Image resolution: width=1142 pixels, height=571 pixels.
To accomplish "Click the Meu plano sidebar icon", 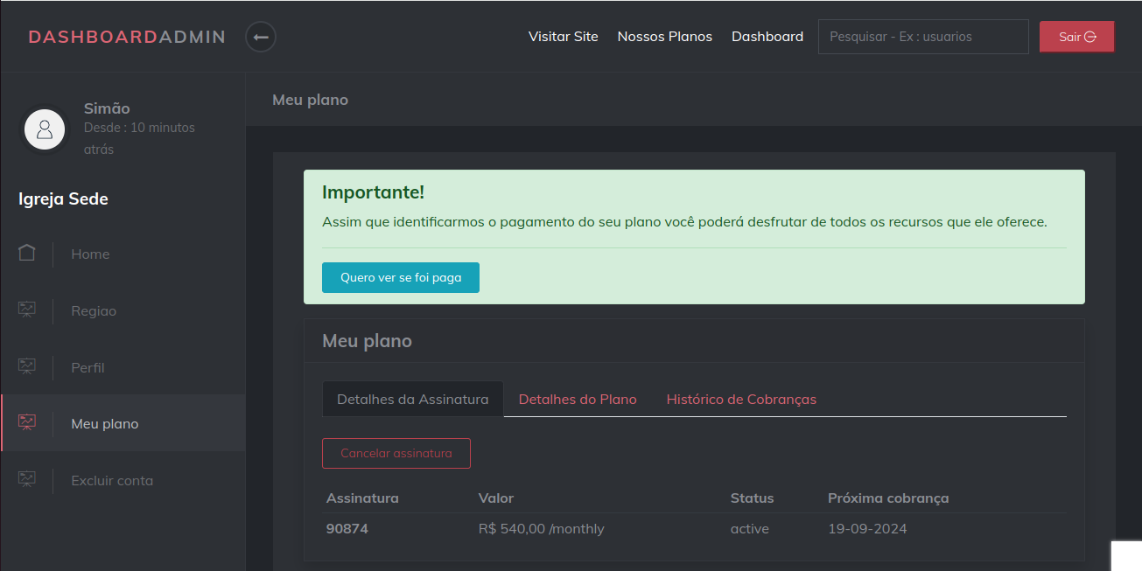I will [x=27, y=423].
